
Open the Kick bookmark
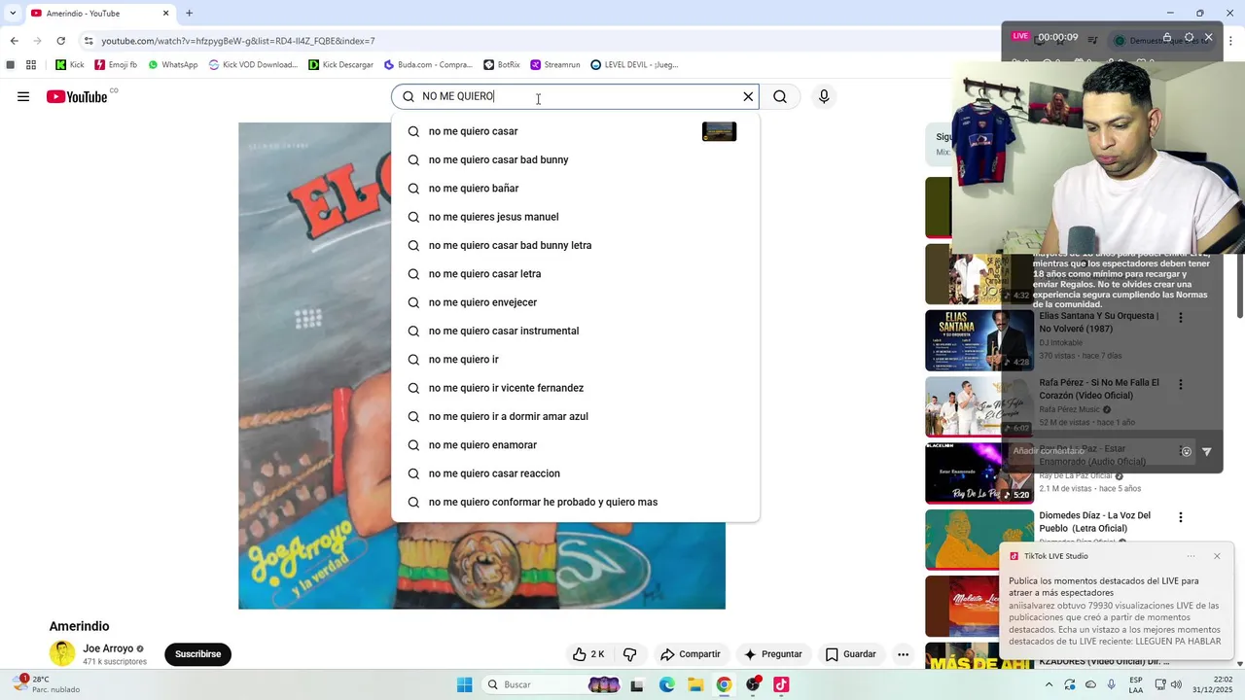[x=69, y=64]
